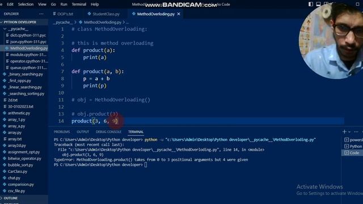Open dict.cpython-311.pyc file
The height and width of the screenshot is (204, 363).
point(28,35)
